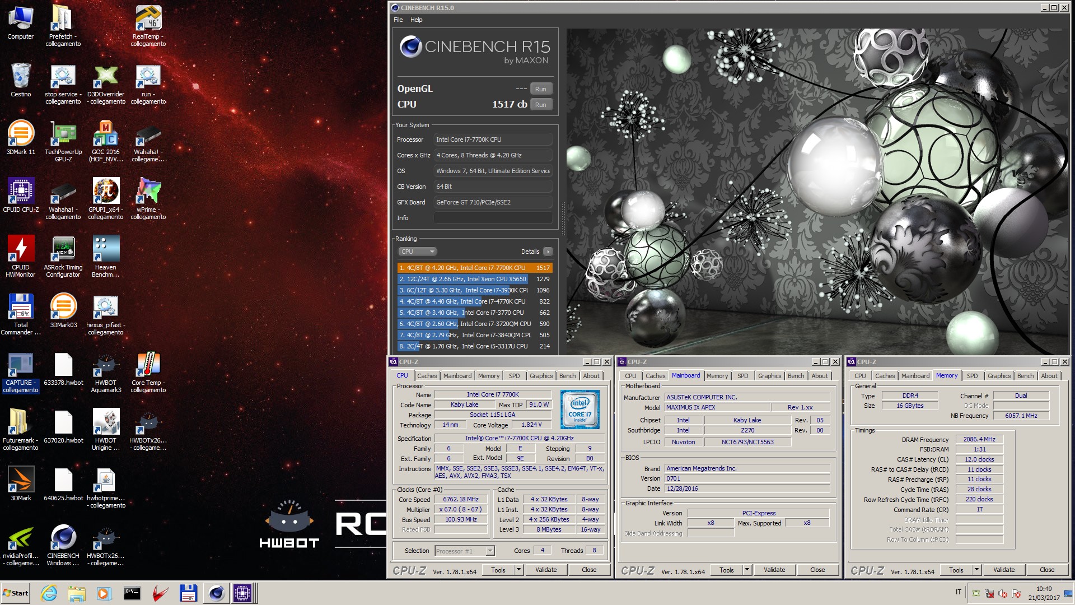1075x605 pixels.
Task: Open Tools dropdown arrow in middle CPU-Z
Action: point(747,570)
